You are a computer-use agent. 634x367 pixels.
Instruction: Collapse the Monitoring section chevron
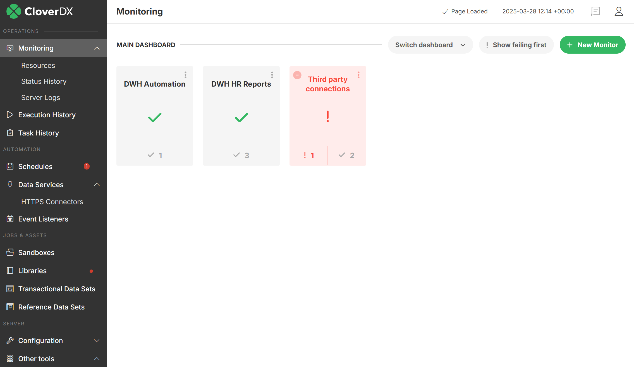[x=97, y=48]
